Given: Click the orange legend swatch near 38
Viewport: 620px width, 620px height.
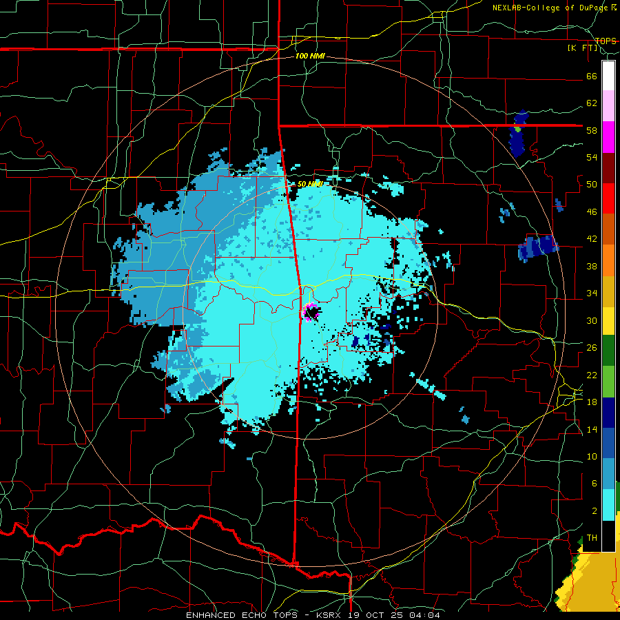Looking at the screenshot, I should point(608,260).
